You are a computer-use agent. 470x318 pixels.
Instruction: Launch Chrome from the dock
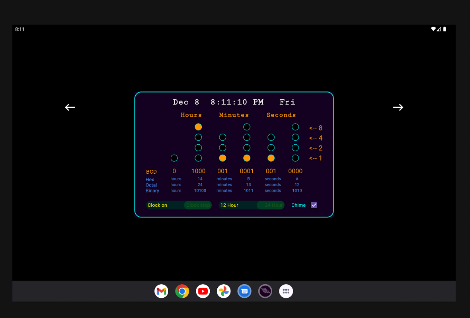click(182, 291)
